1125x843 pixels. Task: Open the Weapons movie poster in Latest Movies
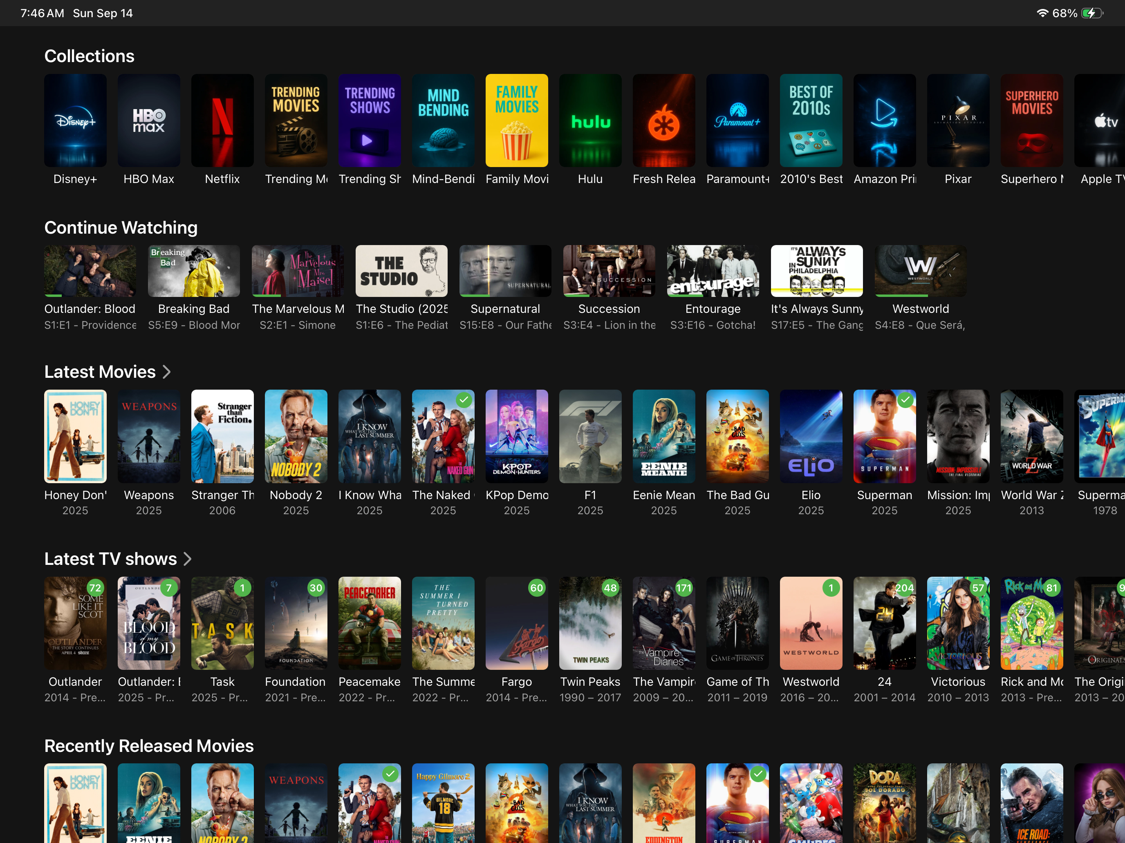(148, 436)
